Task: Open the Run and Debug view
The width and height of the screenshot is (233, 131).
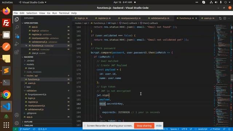Action: (x=17, y=44)
